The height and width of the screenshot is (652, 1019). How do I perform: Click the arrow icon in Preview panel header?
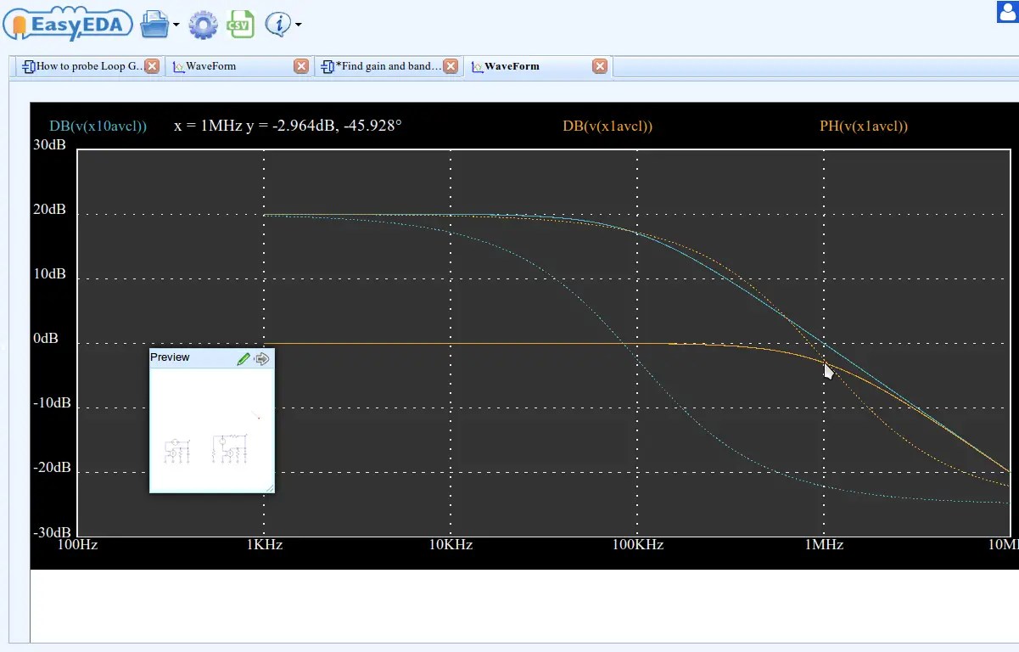261,358
